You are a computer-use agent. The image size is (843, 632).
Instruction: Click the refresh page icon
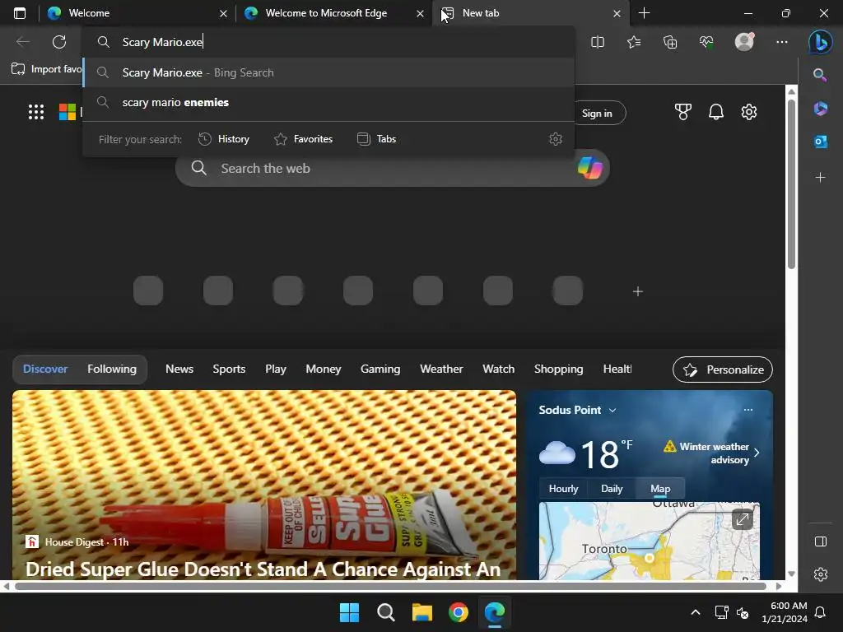pos(59,42)
